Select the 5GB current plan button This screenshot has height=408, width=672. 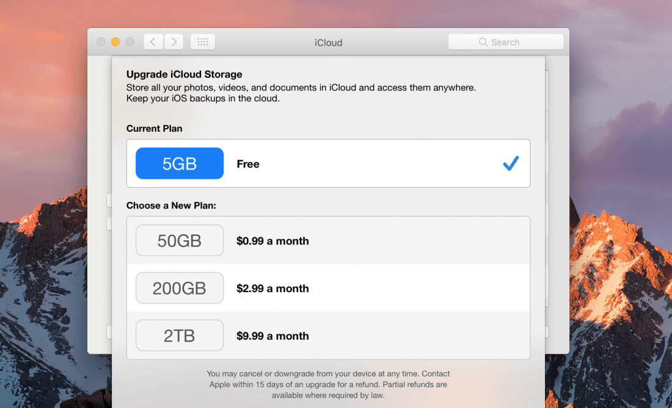pyautogui.click(x=180, y=163)
